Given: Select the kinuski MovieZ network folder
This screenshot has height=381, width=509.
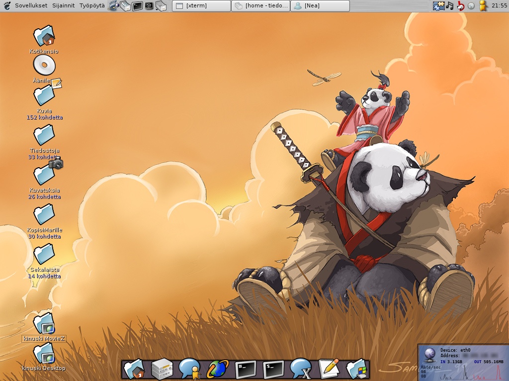Looking at the screenshot, I should [x=44, y=323].
